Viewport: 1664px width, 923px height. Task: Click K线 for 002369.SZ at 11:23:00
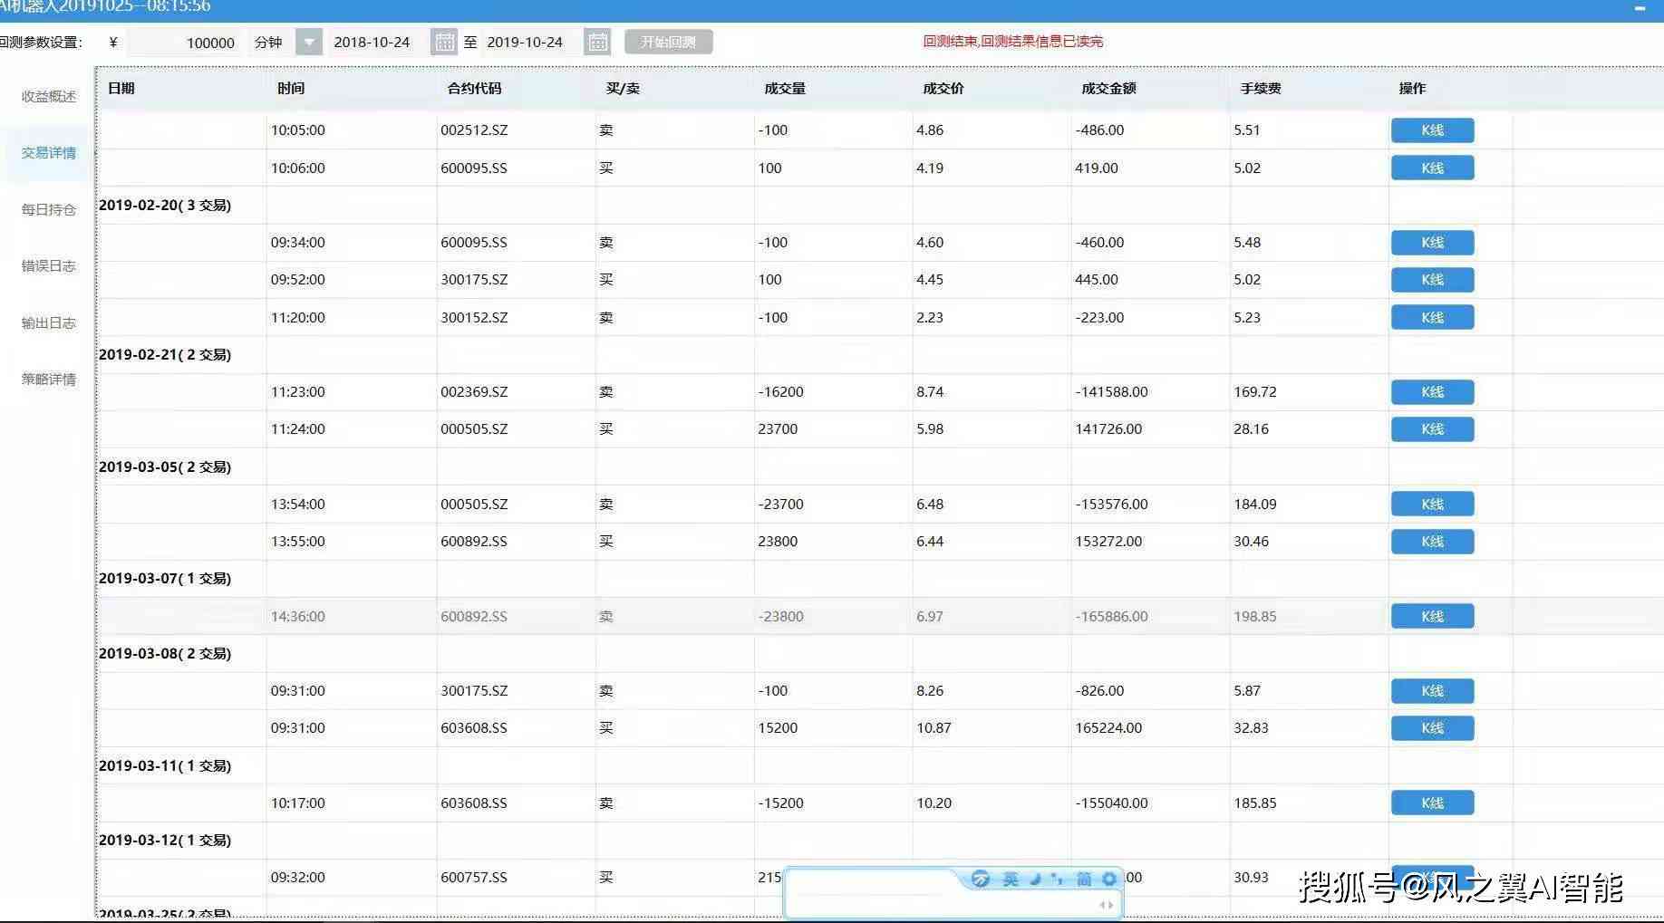click(1432, 392)
